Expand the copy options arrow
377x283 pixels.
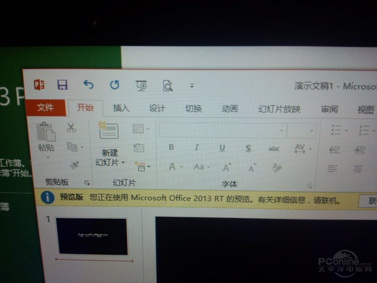(x=82, y=147)
